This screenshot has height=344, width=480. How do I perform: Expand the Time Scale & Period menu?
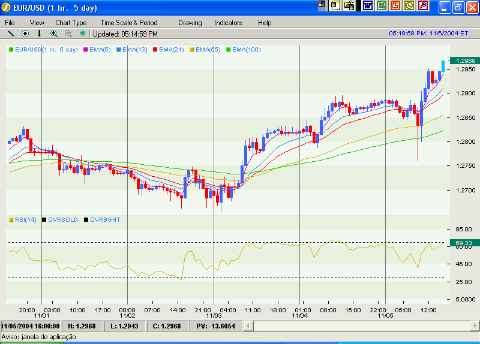click(x=128, y=23)
